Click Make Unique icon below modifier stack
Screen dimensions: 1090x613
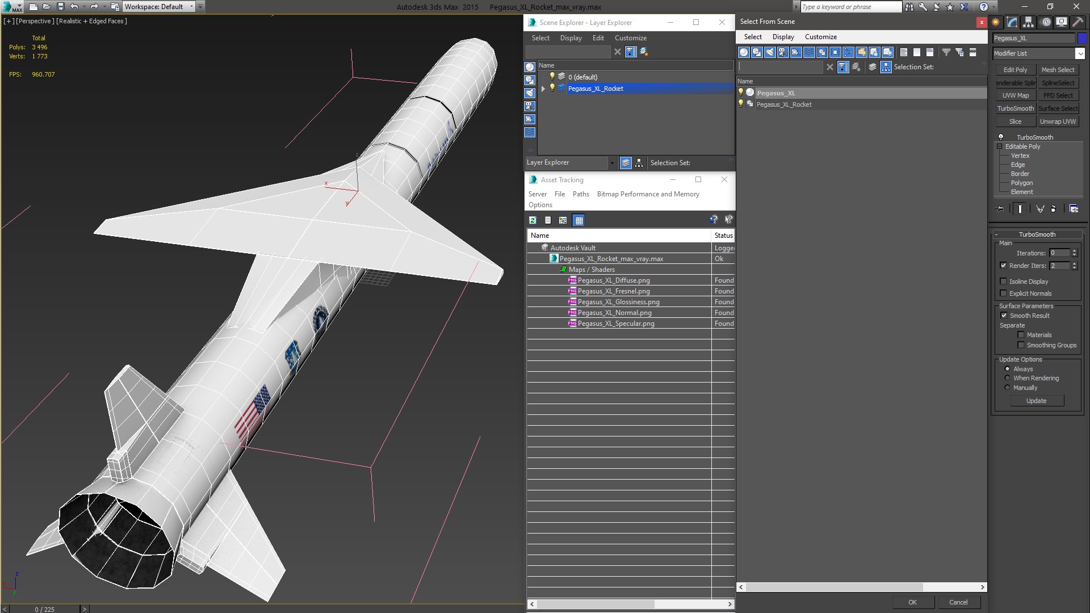(1040, 209)
